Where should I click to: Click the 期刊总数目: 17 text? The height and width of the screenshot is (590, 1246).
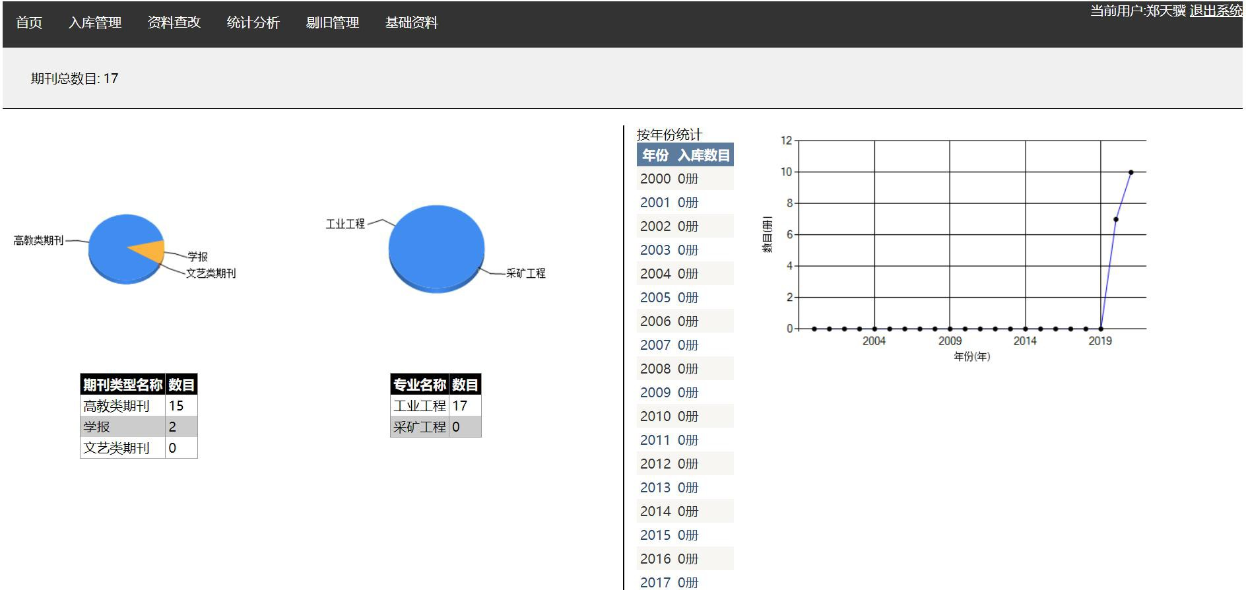[75, 79]
